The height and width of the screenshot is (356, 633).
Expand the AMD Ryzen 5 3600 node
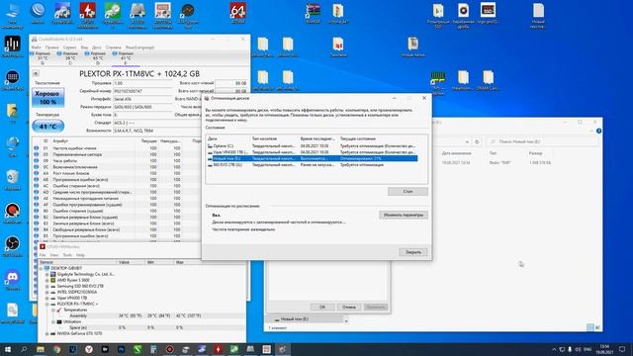[x=46, y=280]
